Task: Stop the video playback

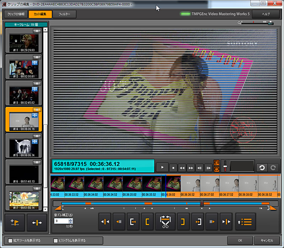Action: click(173, 168)
